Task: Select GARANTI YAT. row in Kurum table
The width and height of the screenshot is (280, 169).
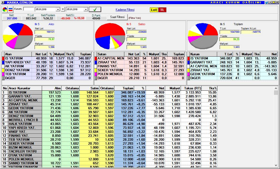Action: (232, 62)
